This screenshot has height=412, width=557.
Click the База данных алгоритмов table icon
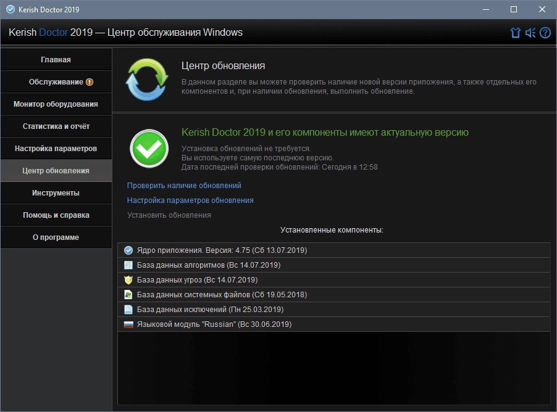pos(128,265)
